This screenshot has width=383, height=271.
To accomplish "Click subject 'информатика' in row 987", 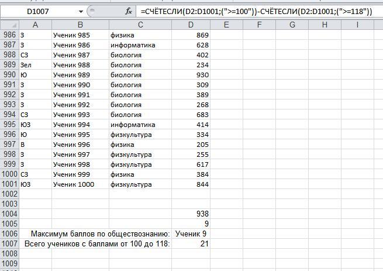I will [x=140, y=45].
